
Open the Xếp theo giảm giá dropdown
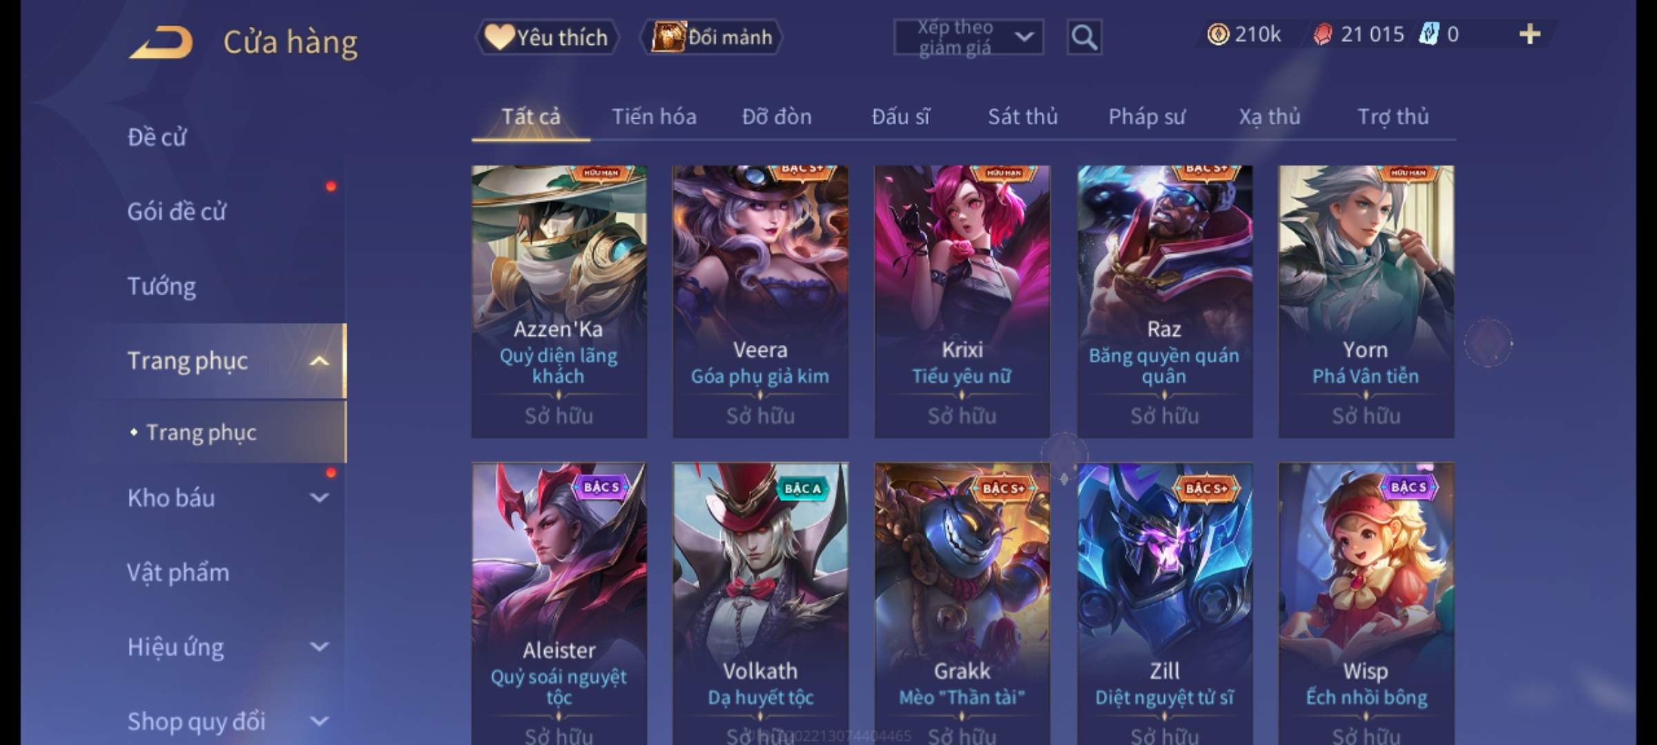pyautogui.click(x=969, y=37)
